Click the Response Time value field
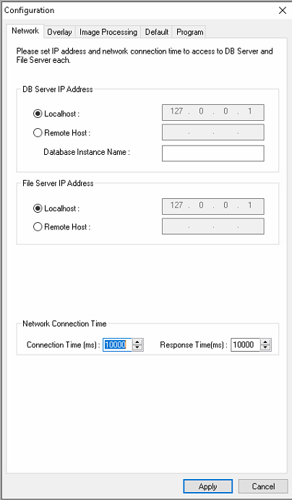This screenshot has width=292, height=500. (x=245, y=344)
